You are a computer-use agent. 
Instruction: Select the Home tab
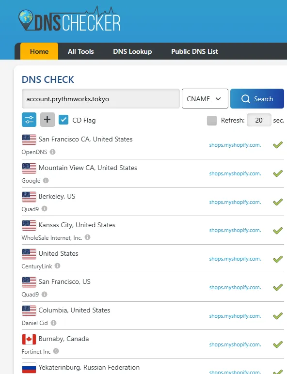pos(39,51)
